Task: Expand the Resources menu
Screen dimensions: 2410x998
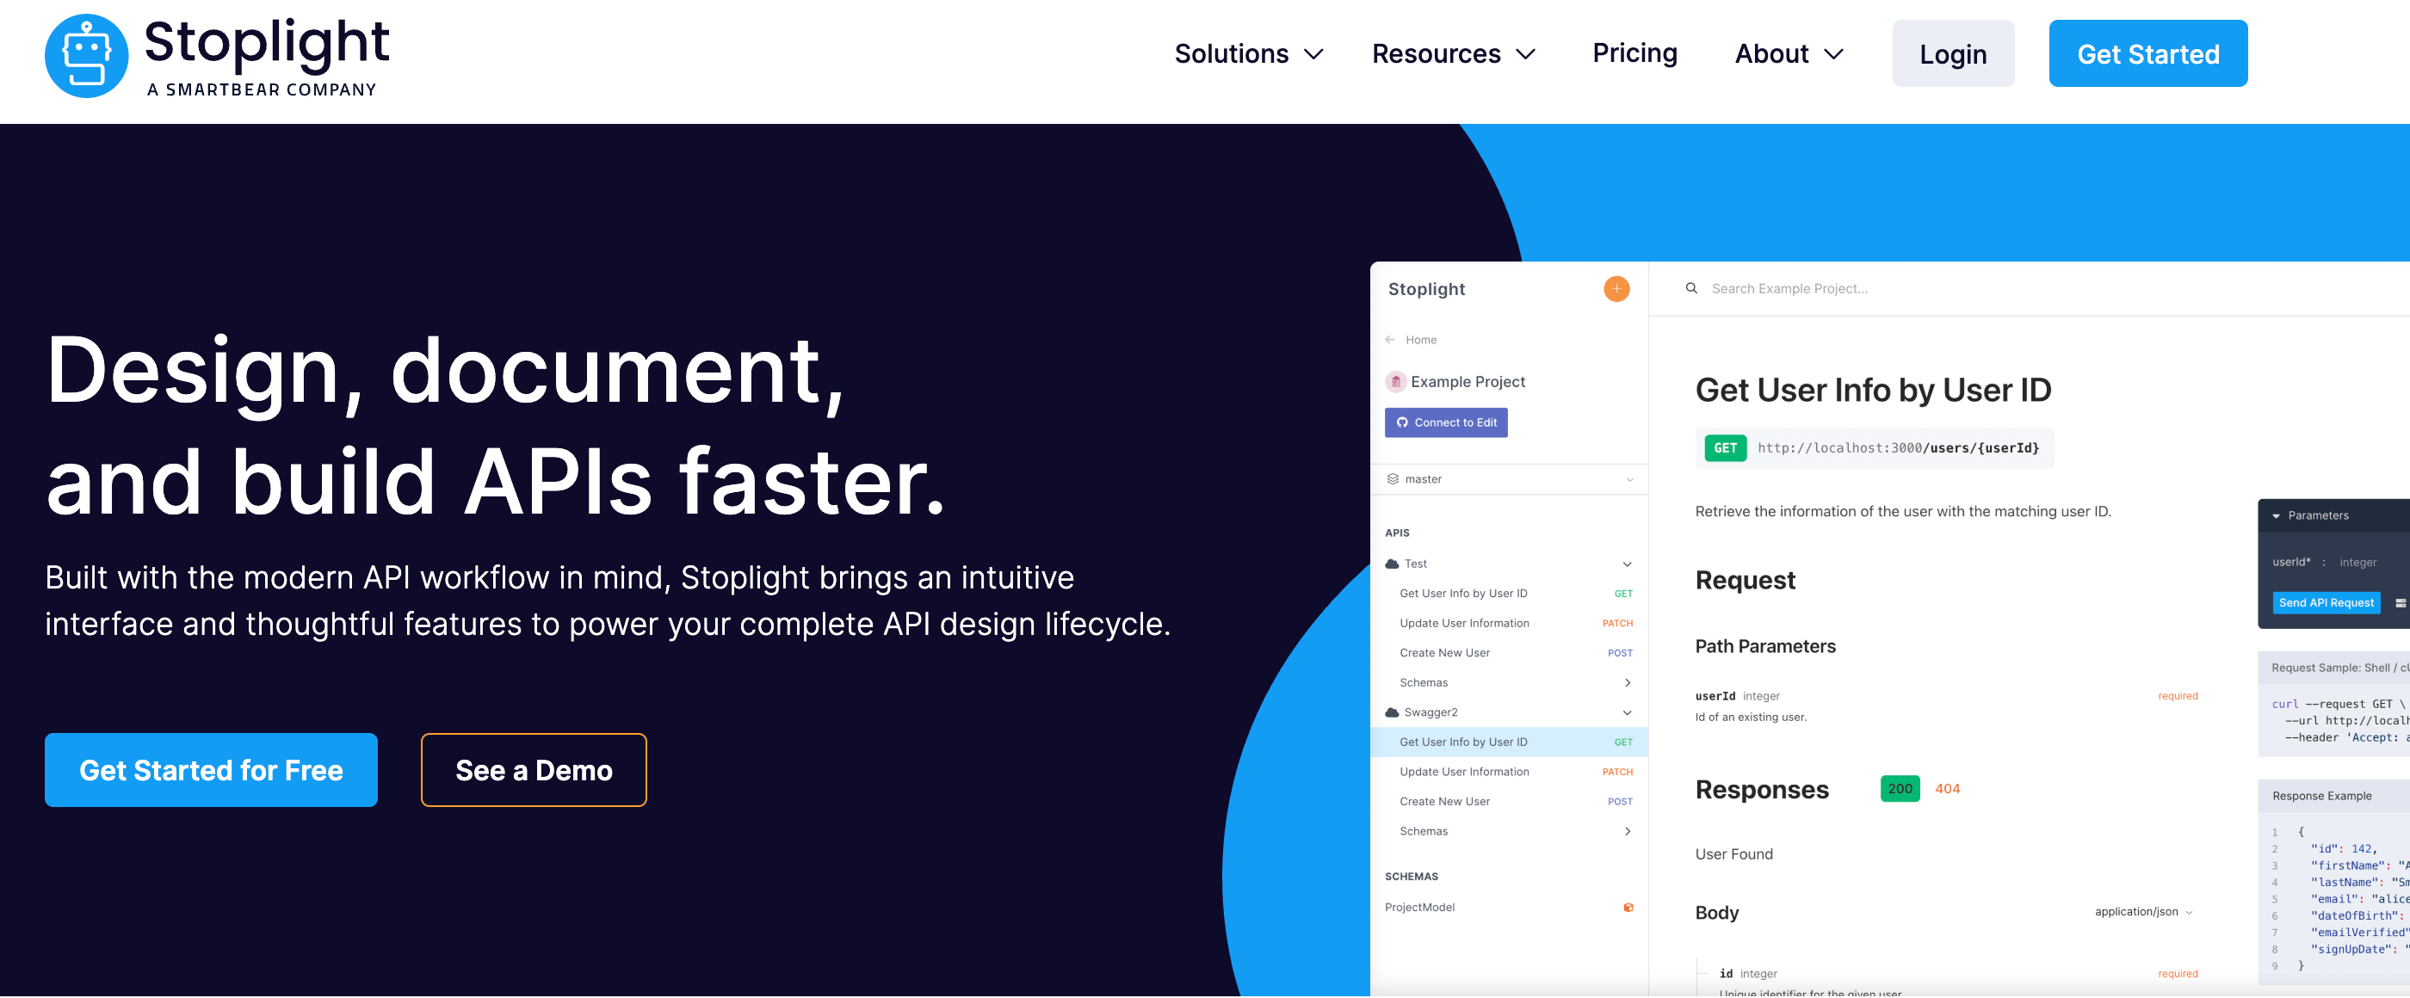Action: 1452,54
